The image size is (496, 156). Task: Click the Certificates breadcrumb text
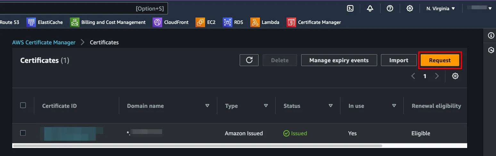(x=104, y=42)
